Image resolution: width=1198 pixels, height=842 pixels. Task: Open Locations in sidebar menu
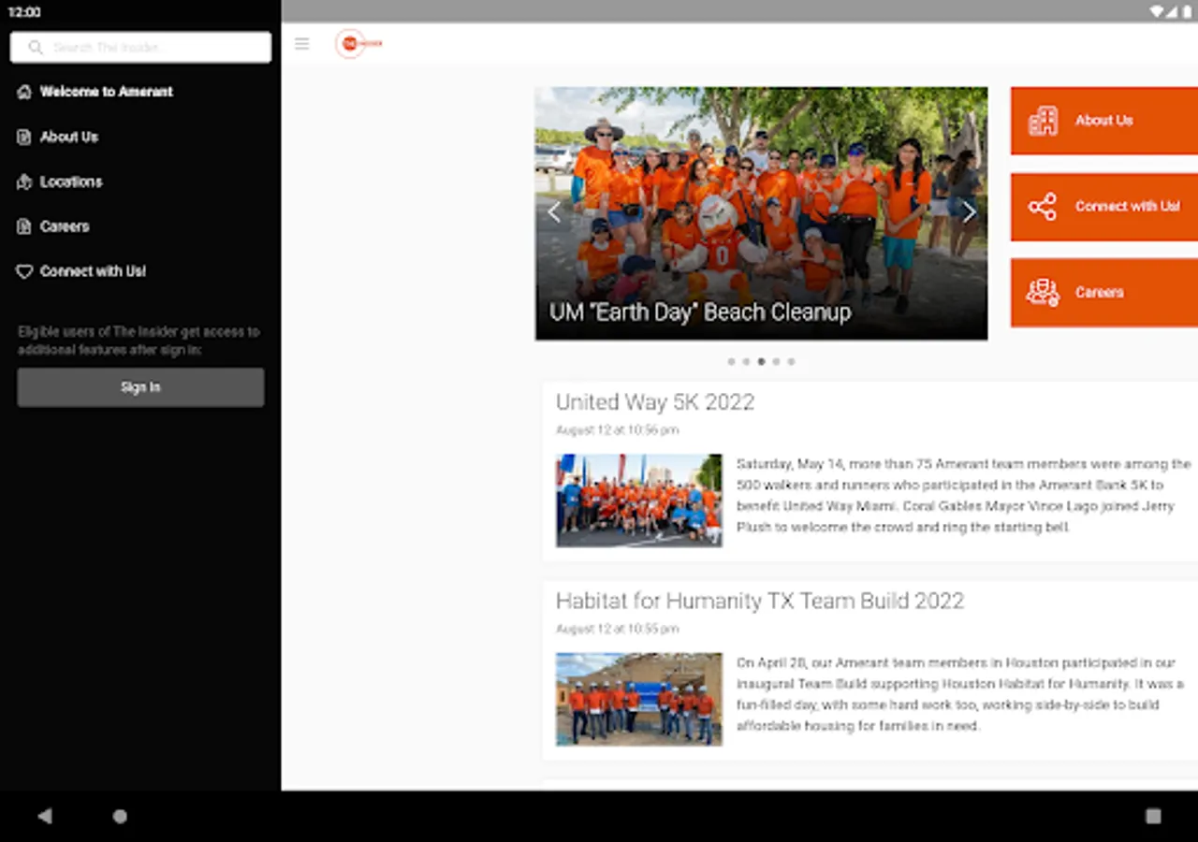point(140,181)
